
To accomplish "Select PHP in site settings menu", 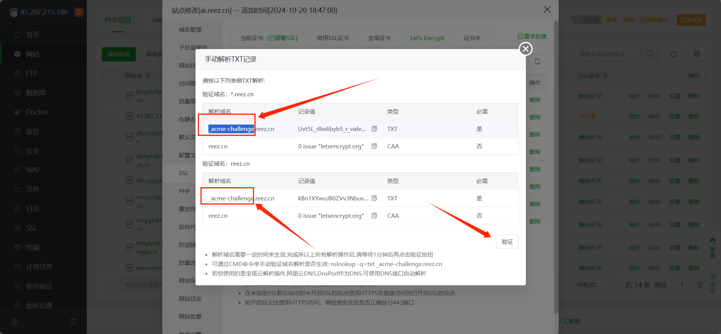I will [x=184, y=191].
